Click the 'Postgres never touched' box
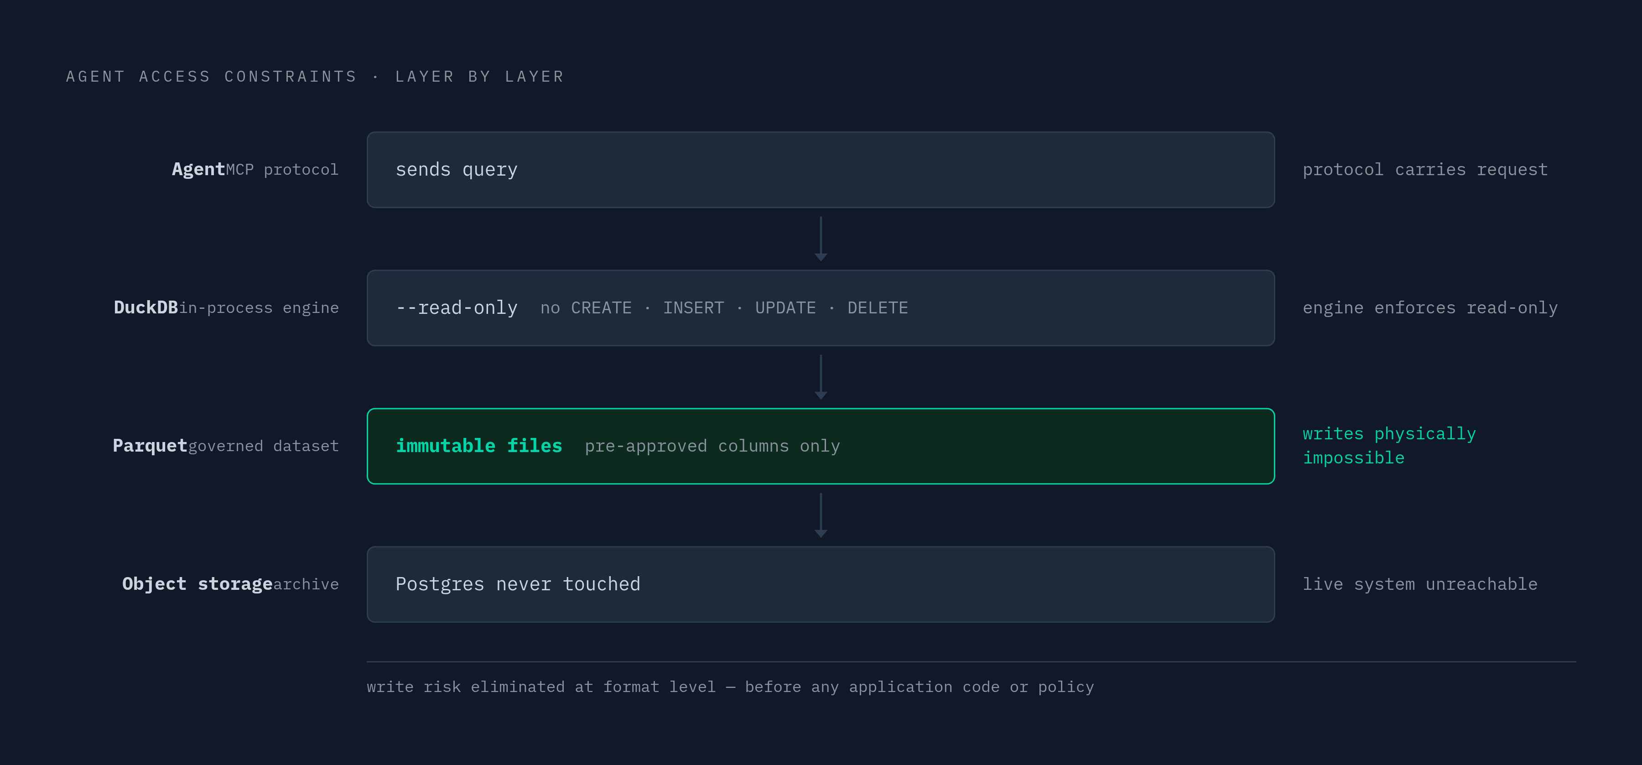This screenshot has height=765, width=1642. point(821,585)
